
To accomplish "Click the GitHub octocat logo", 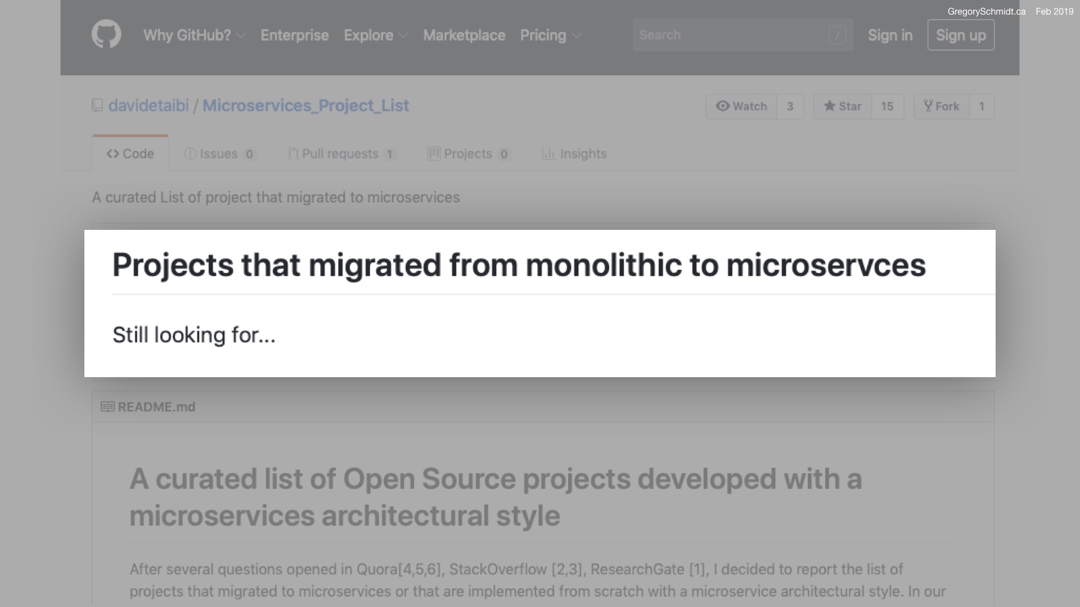I will 106,34.
